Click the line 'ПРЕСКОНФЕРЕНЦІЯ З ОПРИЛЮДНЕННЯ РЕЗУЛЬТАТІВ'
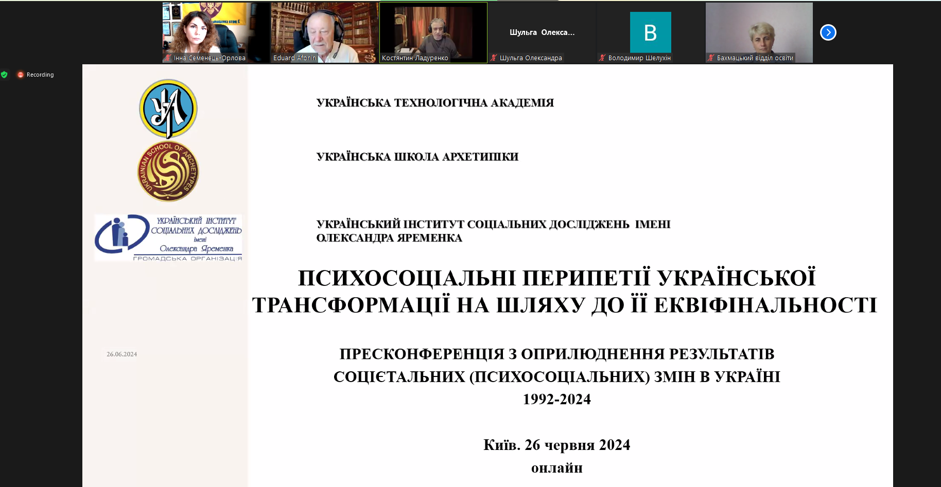941x487 pixels. coord(557,354)
